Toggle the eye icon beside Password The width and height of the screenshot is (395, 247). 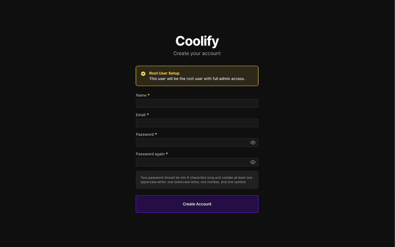(253, 142)
